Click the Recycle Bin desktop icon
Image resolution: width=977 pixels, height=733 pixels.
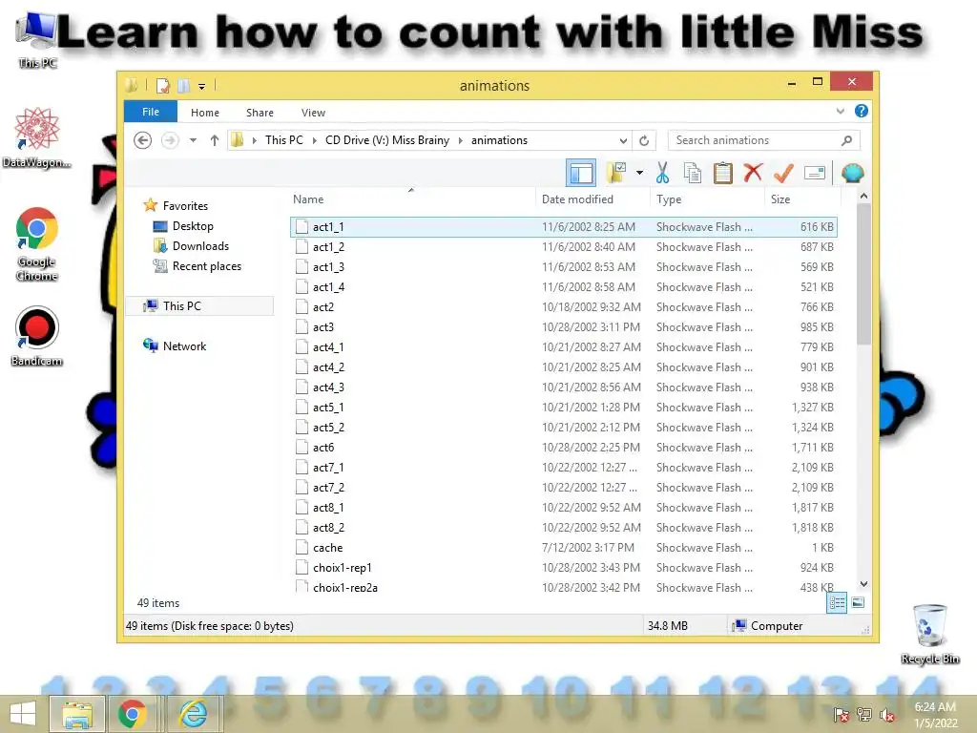[x=930, y=634]
